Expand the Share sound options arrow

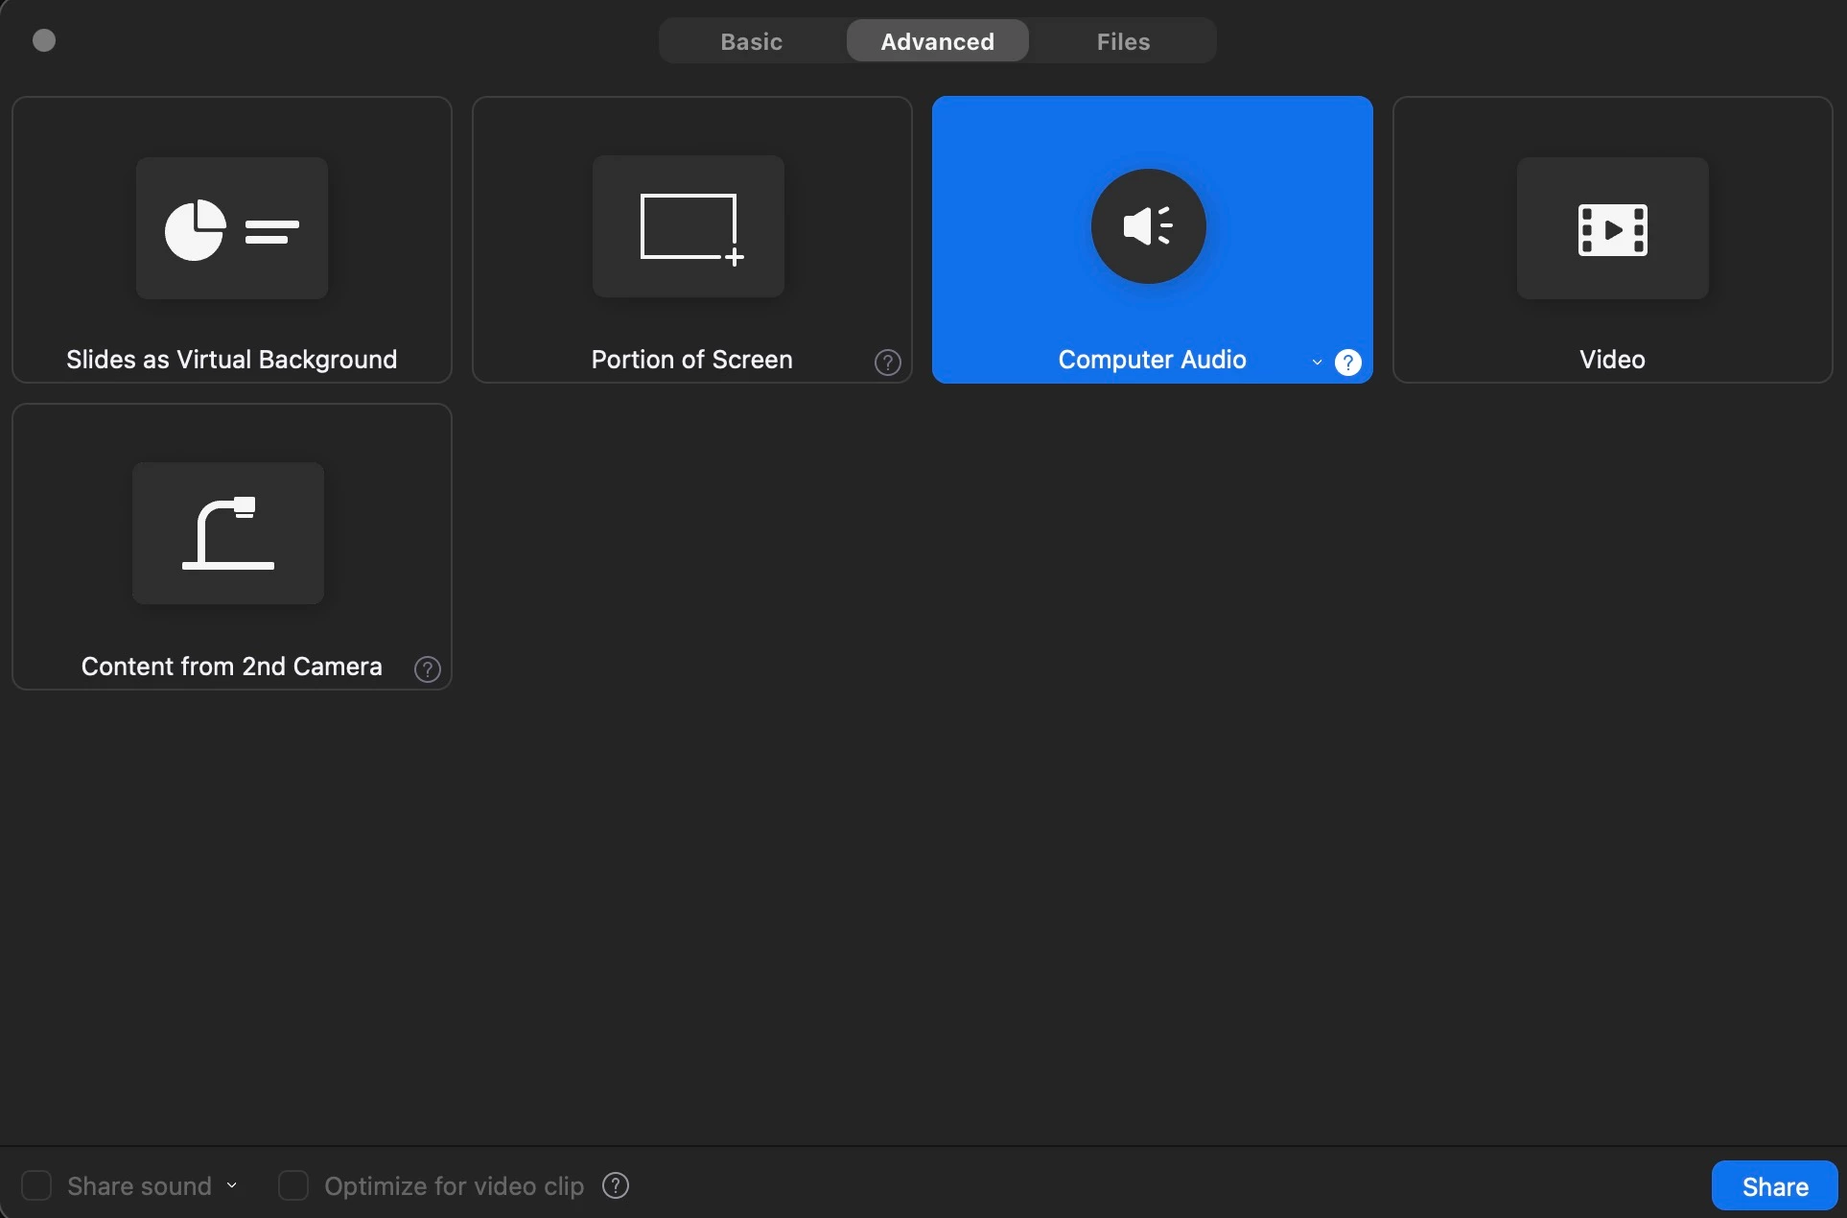[x=232, y=1186]
